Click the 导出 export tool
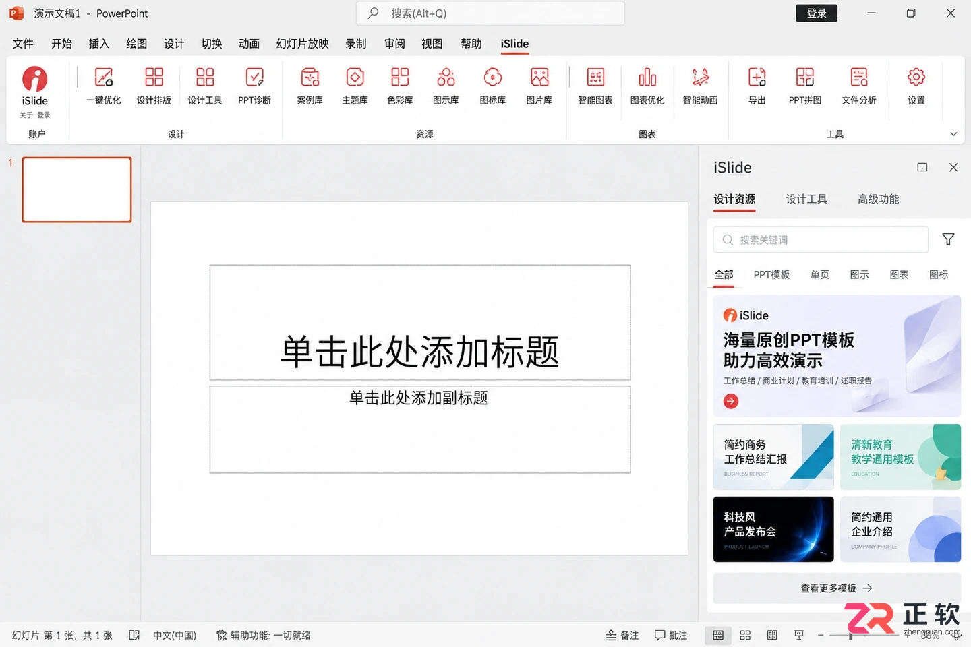This screenshot has height=647, width=971. (757, 86)
